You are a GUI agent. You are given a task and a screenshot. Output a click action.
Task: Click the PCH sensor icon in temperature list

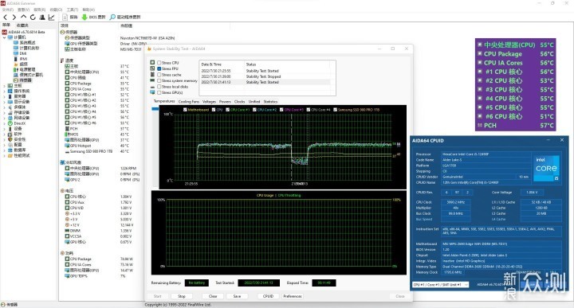pos(67,129)
